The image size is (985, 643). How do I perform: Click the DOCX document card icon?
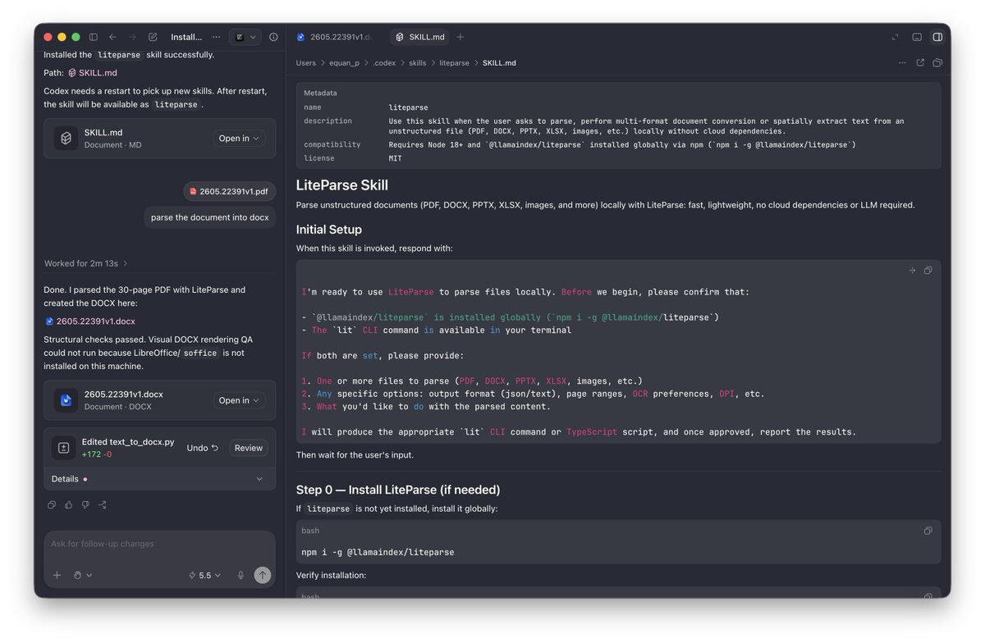pyautogui.click(x=66, y=400)
